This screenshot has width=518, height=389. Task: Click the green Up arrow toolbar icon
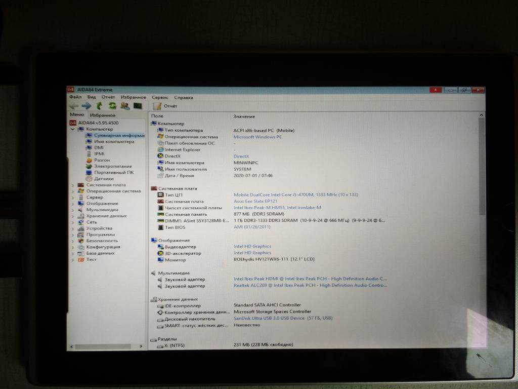pyautogui.click(x=99, y=106)
